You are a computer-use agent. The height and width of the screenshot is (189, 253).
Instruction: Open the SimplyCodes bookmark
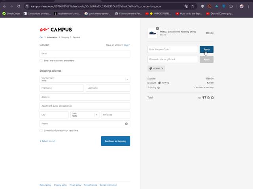(x=11, y=13)
